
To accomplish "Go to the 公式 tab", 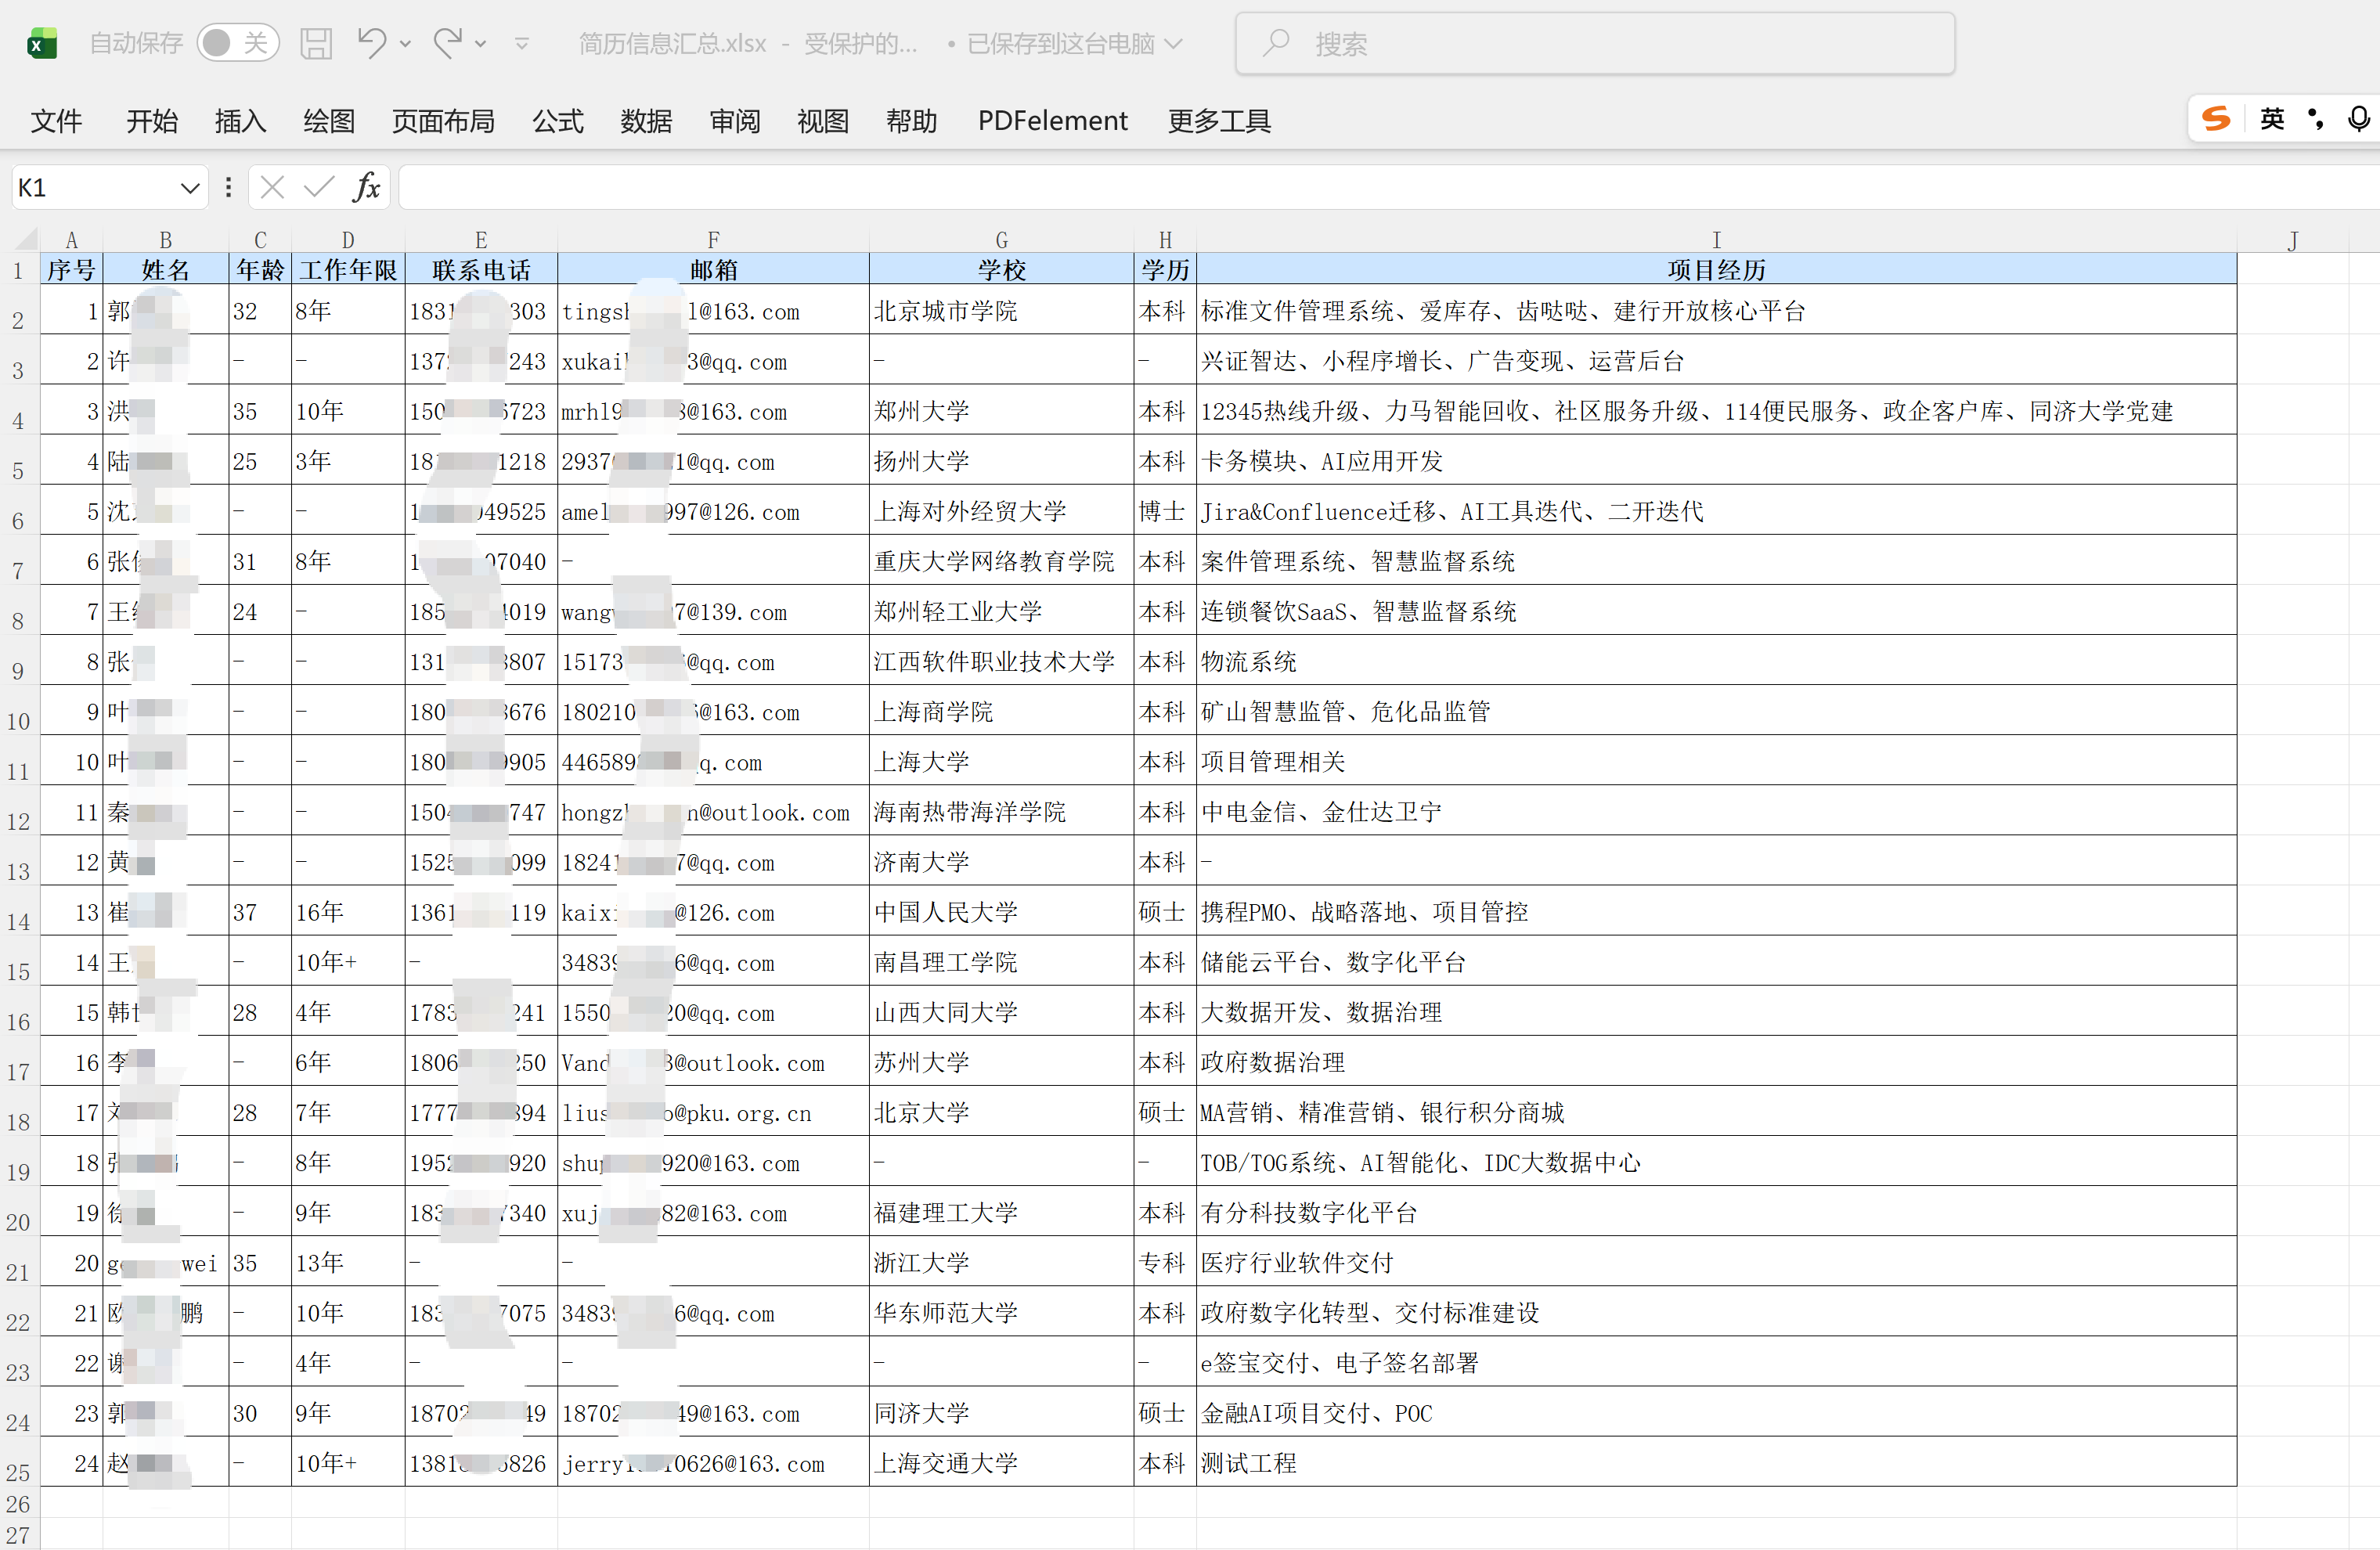I will pyautogui.click(x=557, y=121).
